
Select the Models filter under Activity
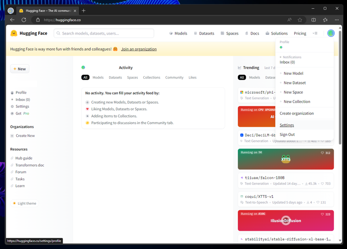(x=98, y=78)
